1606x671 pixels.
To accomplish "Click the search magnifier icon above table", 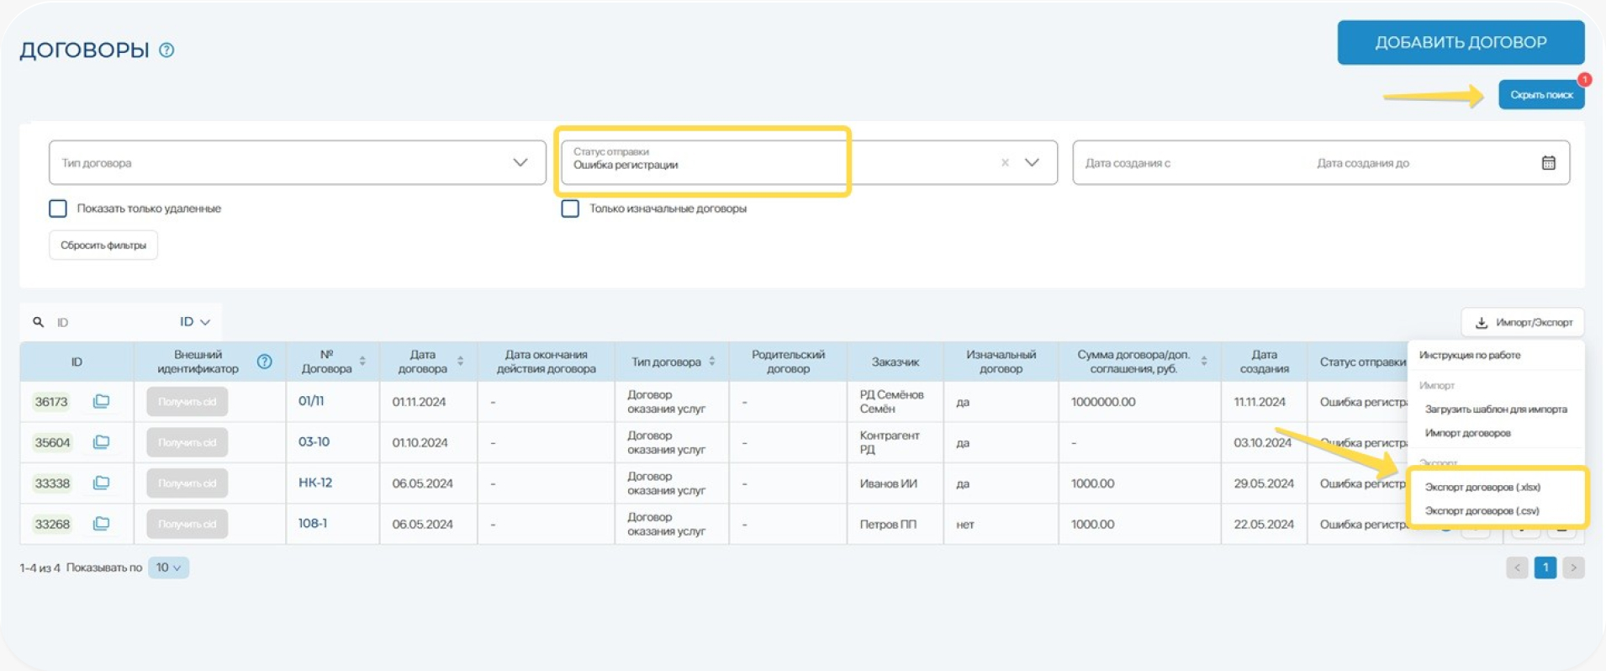I will 38,322.
